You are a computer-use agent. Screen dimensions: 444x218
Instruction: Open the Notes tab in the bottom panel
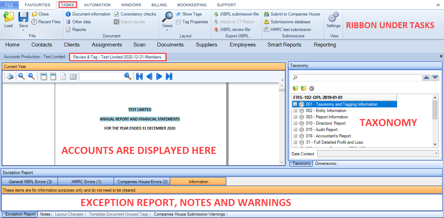point(45,214)
